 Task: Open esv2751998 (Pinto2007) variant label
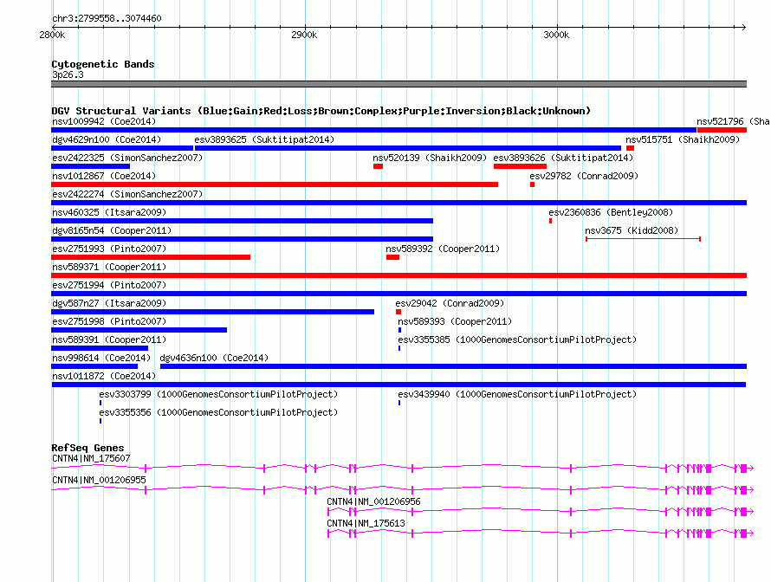(x=109, y=321)
